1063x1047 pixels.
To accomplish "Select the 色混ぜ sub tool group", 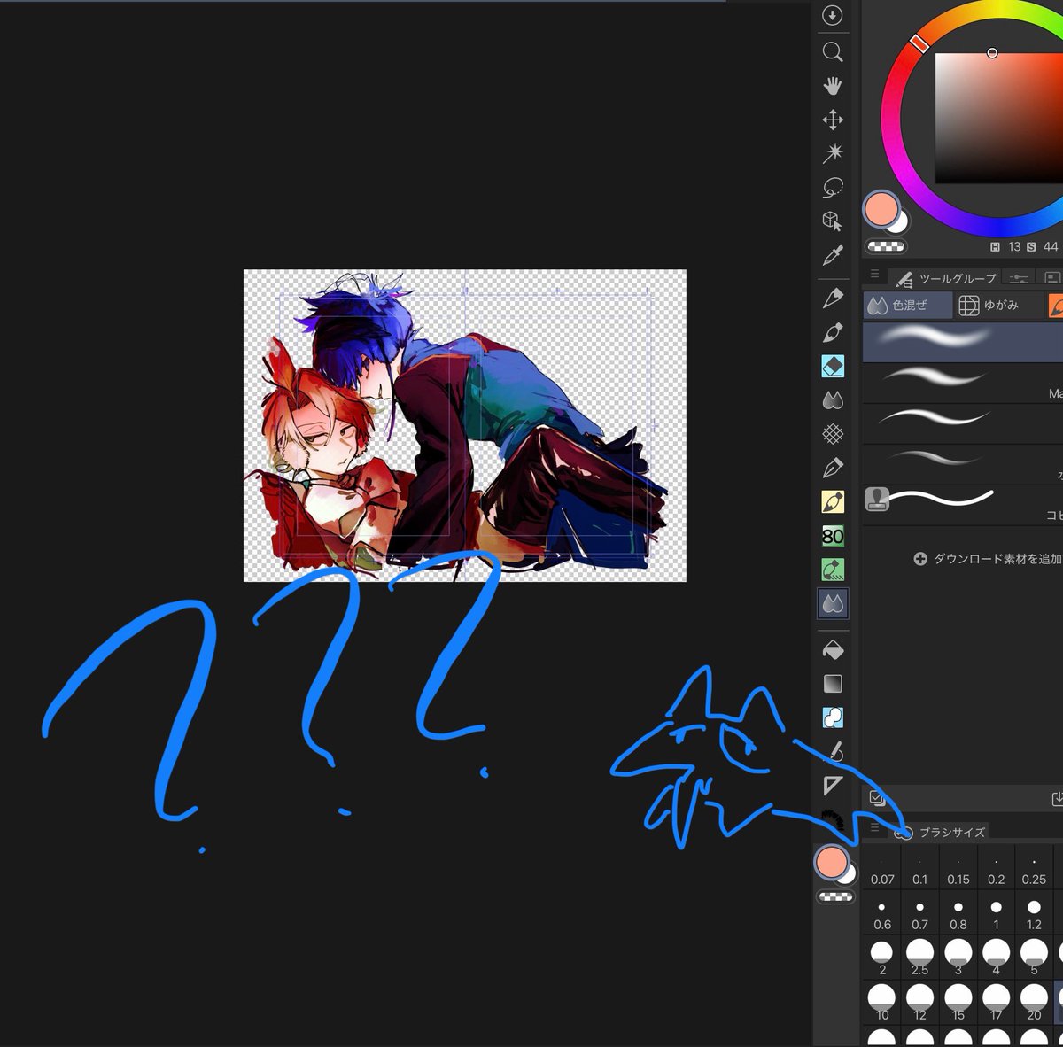I will (x=908, y=305).
